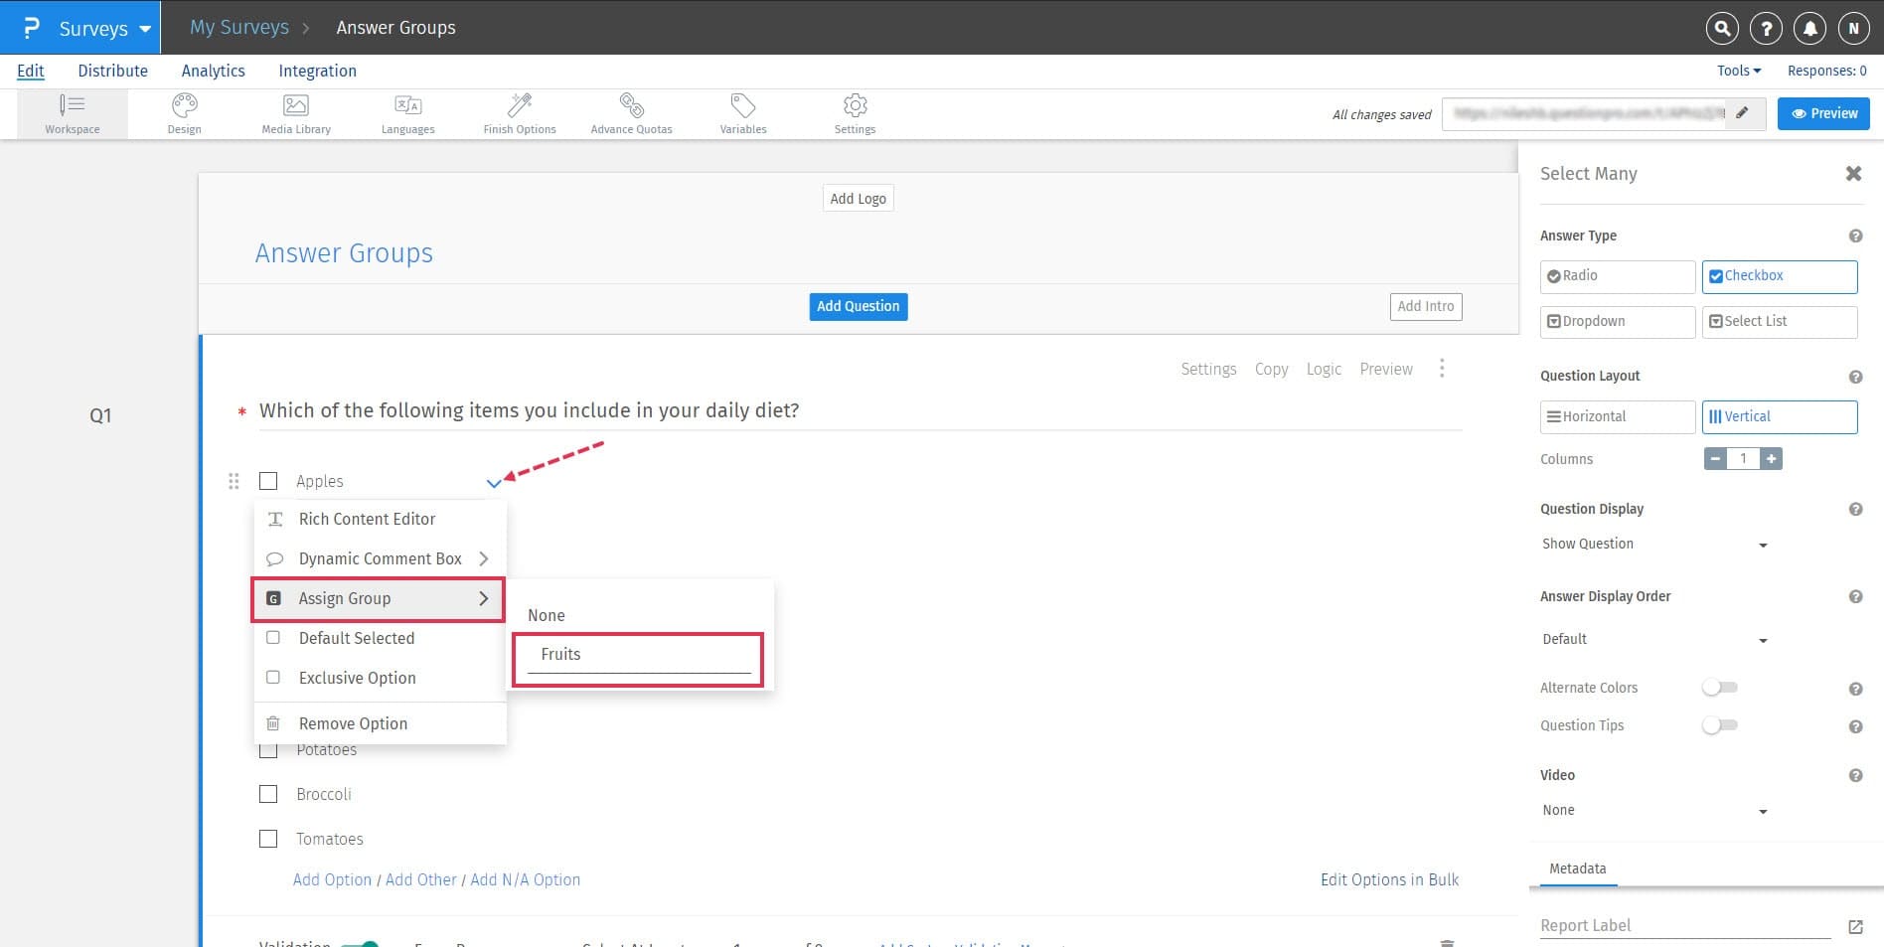1884x947 pixels.
Task: Click the trash icon for Remove Option
Action: [273, 723]
